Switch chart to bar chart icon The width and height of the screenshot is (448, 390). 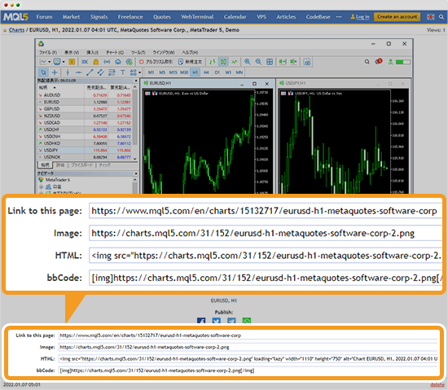[213, 62]
